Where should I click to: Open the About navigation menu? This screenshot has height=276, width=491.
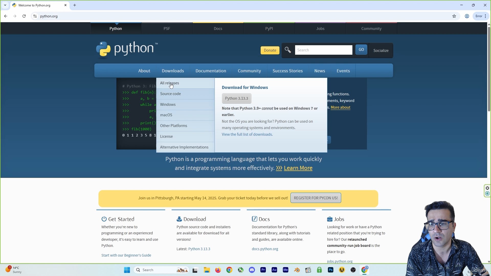tap(144, 71)
